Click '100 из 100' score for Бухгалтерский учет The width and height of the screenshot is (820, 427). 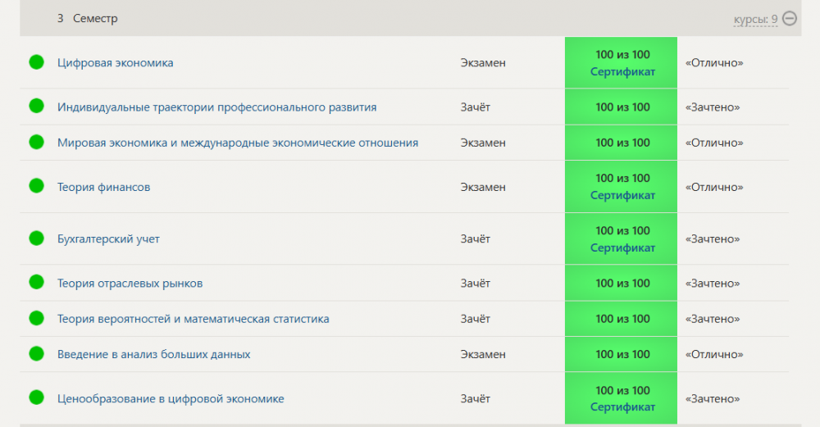pyautogui.click(x=622, y=231)
